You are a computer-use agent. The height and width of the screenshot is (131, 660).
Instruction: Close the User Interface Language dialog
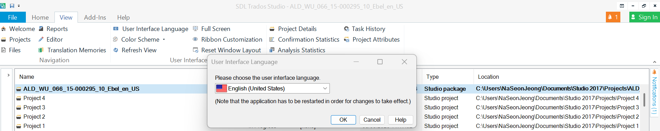(x=405, y=62)
